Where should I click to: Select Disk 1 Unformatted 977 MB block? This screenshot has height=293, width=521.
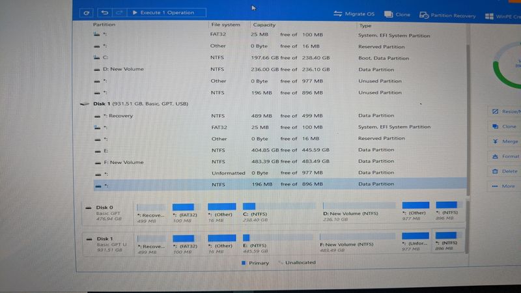[415, 242]
